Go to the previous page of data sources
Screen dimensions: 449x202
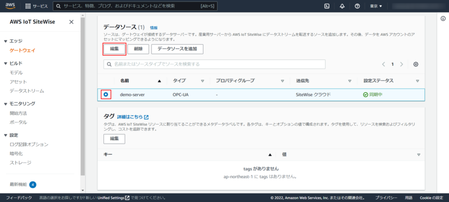tap(383, 65)
